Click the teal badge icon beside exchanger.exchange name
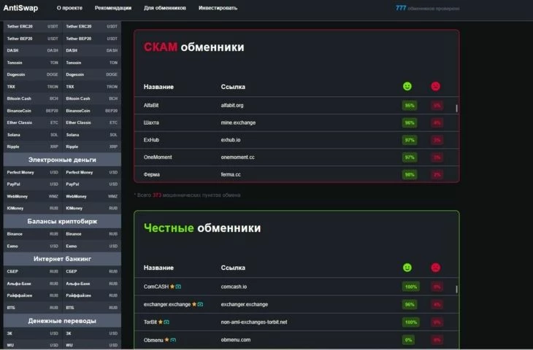 coord(200,304)
